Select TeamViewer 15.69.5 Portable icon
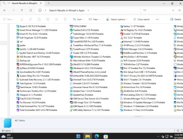The height and width of the screenshot is (139, 183). coord(18,87)
